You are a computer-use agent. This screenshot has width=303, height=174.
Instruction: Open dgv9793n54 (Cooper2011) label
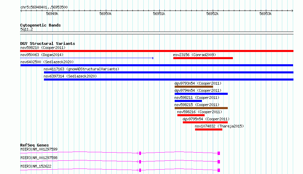[198, 83]
